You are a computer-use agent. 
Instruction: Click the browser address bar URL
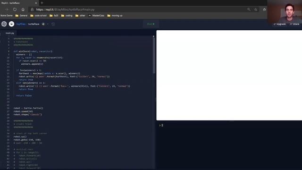(65, 9)
